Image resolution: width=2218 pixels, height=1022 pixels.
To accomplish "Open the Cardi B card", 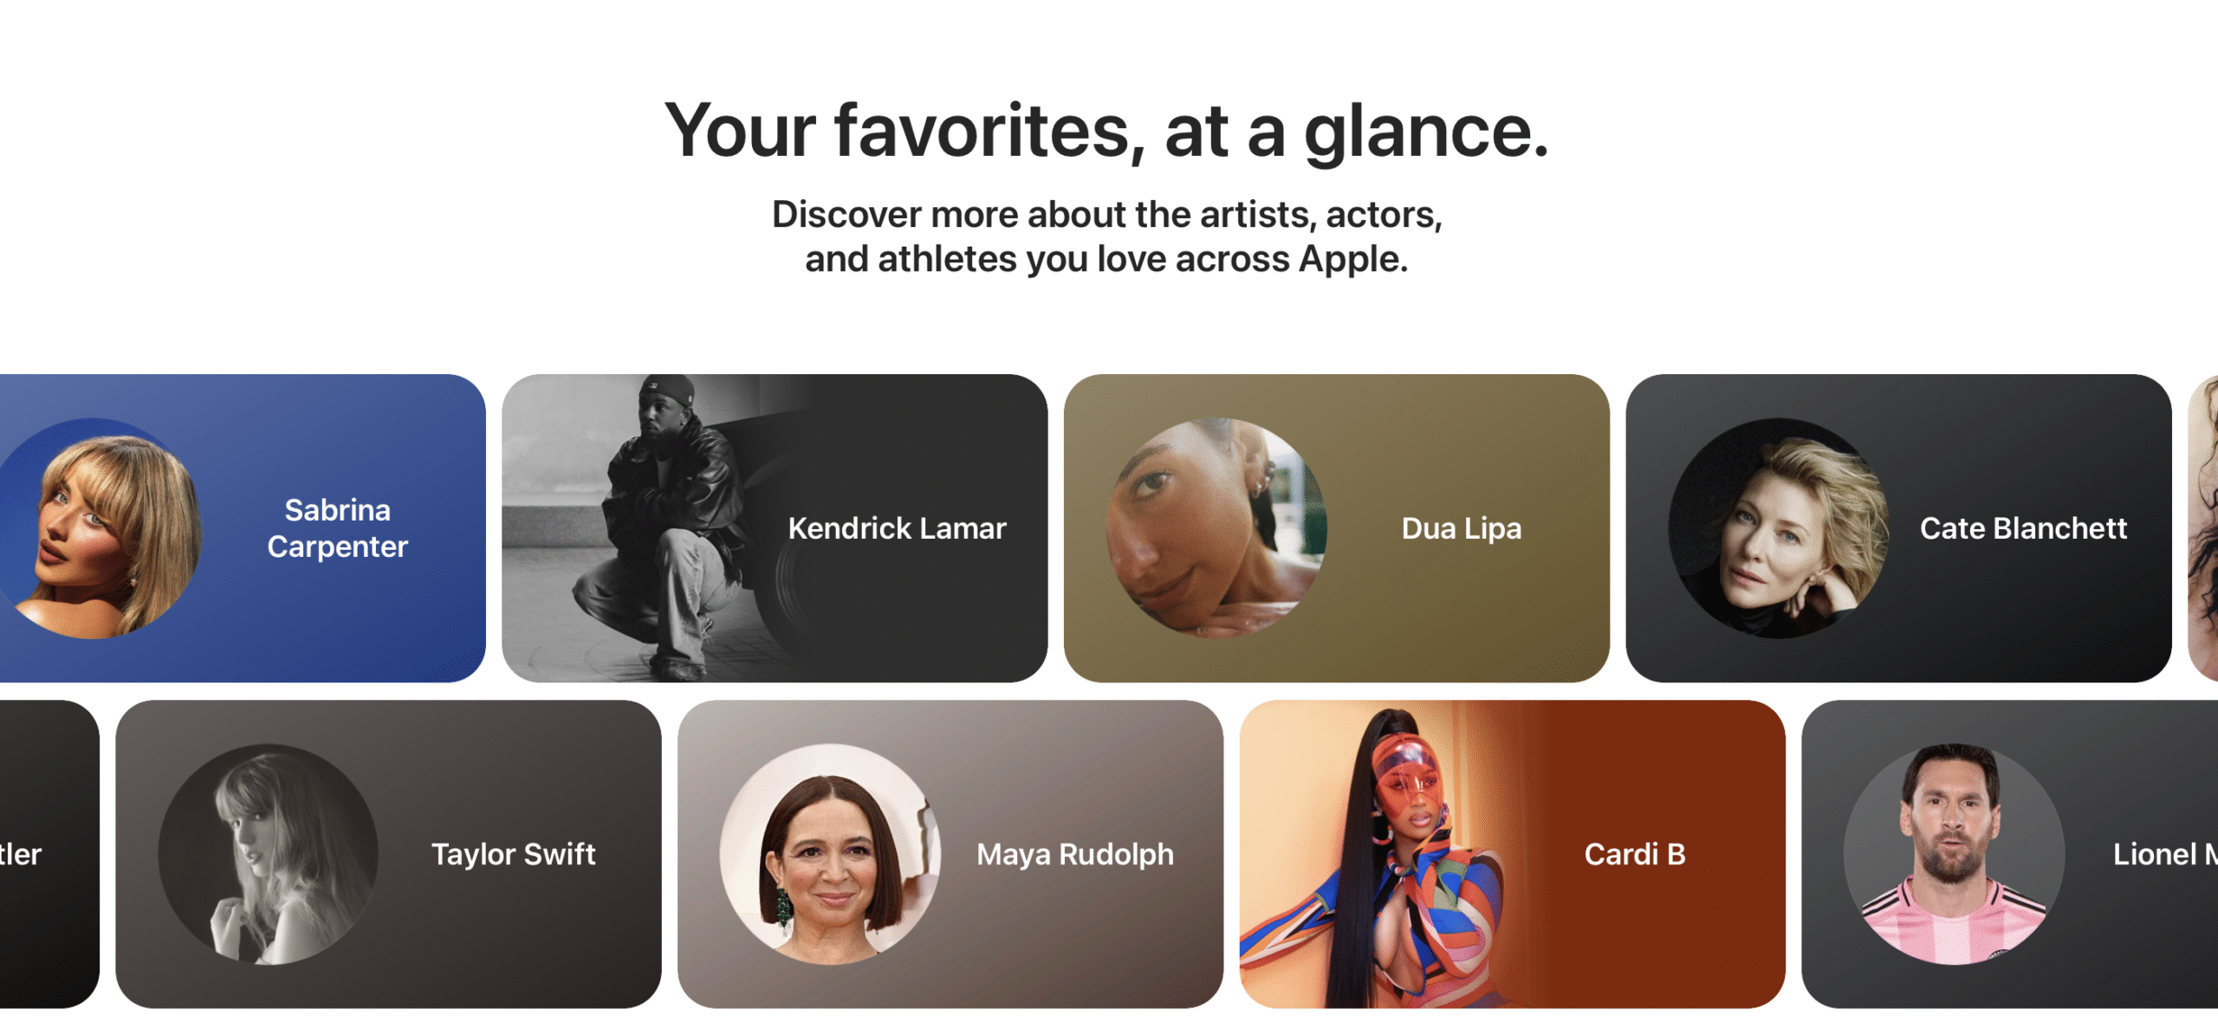I will (1512, 854).
